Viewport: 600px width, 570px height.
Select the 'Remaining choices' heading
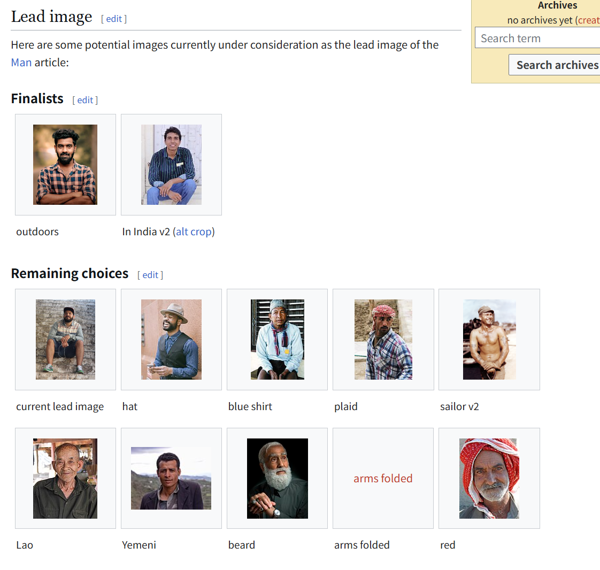point(70,274)
